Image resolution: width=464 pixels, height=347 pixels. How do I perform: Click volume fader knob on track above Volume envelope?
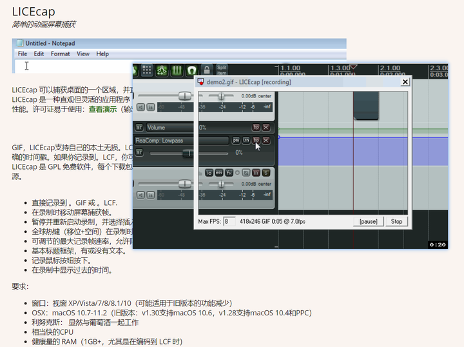point(185,95)
